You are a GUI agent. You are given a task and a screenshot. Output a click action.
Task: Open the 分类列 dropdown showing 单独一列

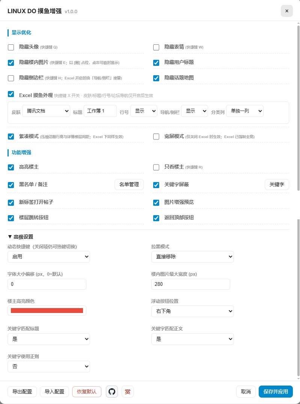(x=245, y=111)
